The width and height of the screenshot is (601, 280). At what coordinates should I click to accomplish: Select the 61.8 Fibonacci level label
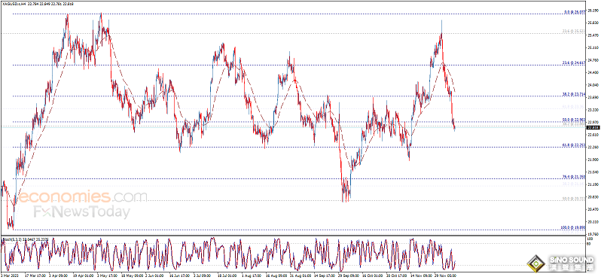pos(574,145)
